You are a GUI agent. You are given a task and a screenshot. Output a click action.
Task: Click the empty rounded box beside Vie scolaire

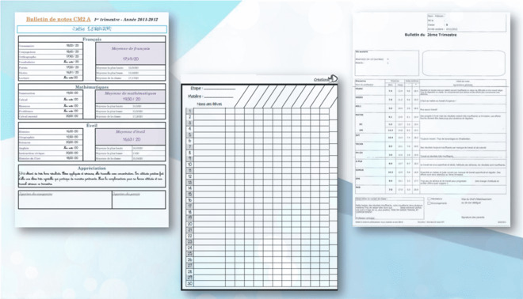pyautogui.click(x=464, y=63)
